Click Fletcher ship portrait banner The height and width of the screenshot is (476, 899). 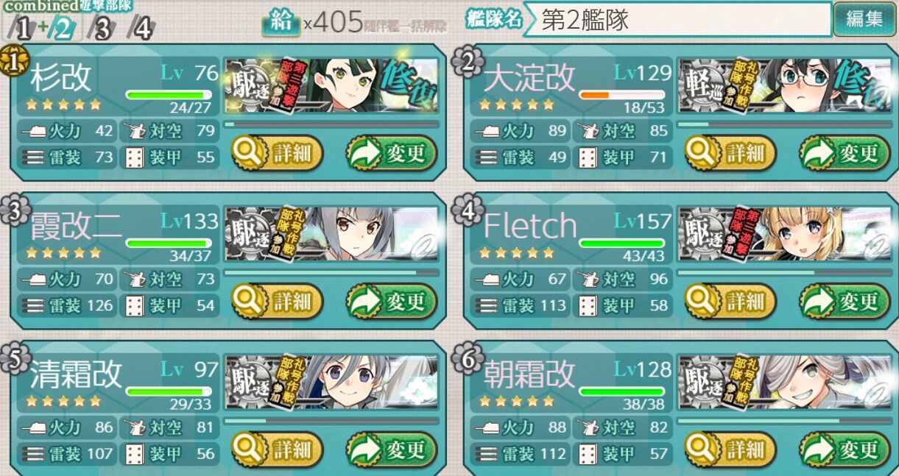coord(784,235)
